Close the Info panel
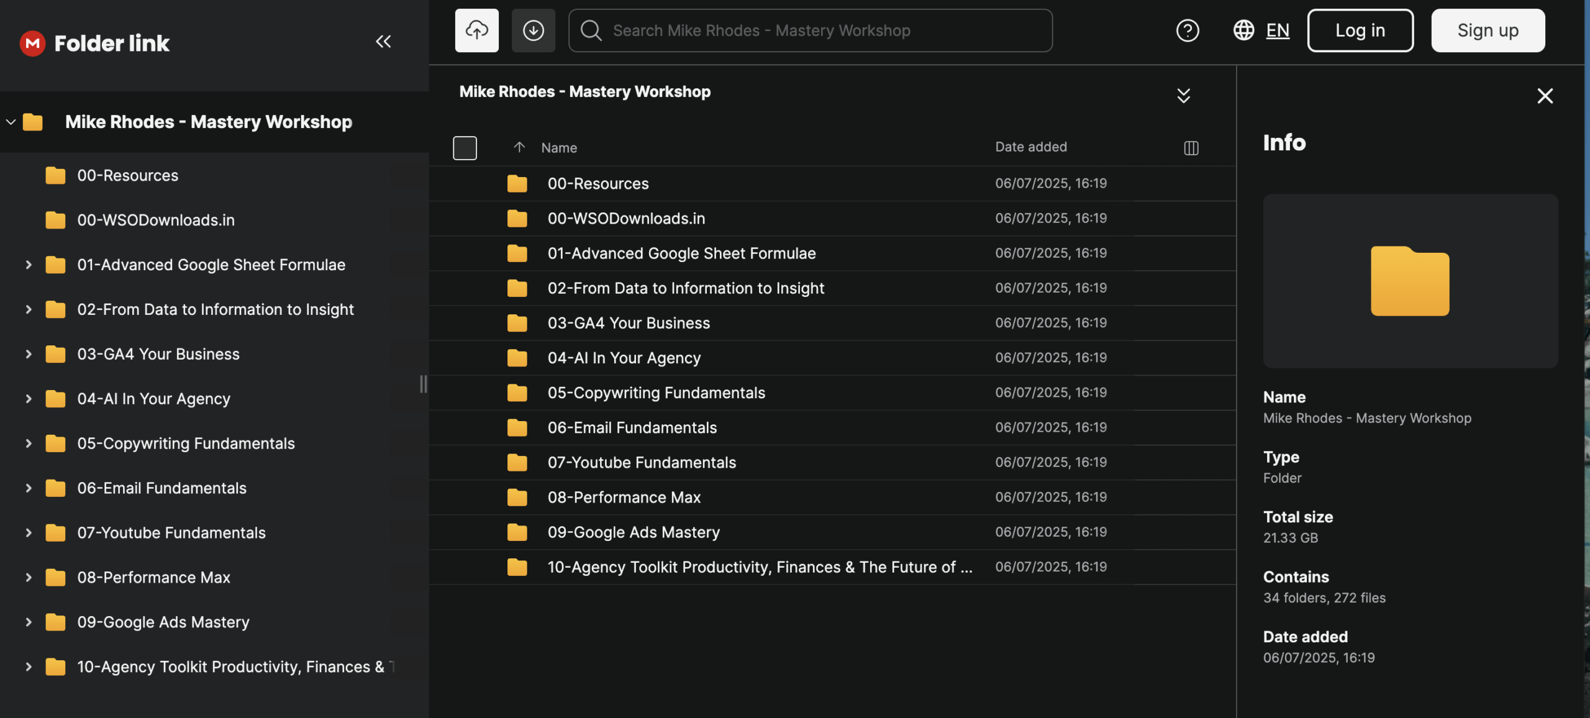The height and width of the screenshot is (718, 1590). point(1545,96)
